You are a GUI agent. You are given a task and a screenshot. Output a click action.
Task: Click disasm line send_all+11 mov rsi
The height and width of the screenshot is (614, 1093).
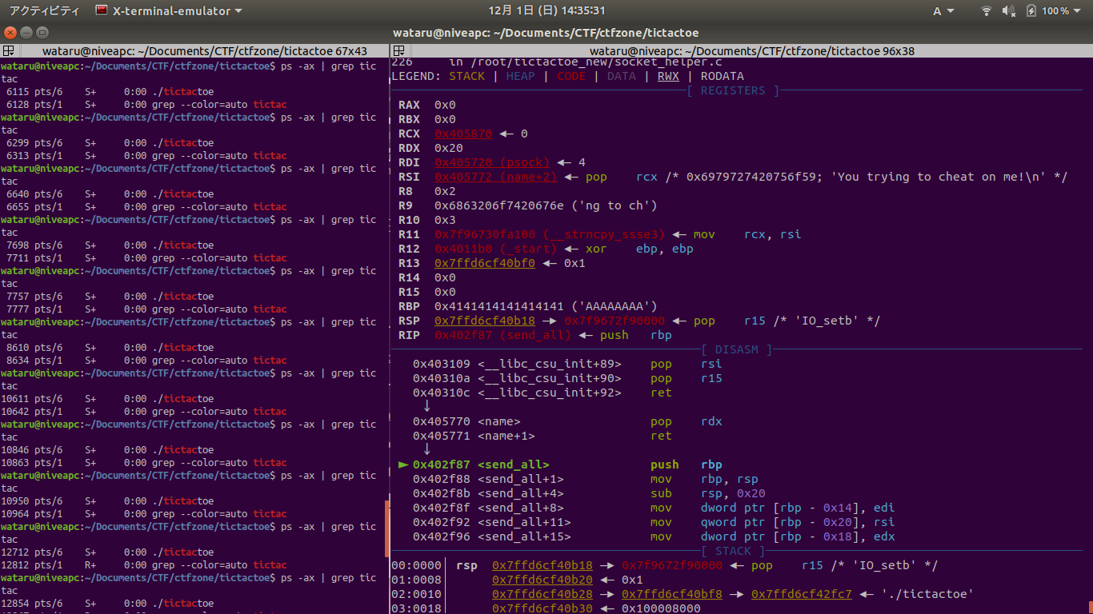pos(654,522)
